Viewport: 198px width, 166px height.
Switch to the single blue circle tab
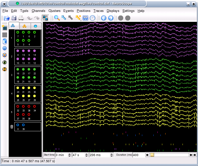pyautogui.click(x=35, y=26)
